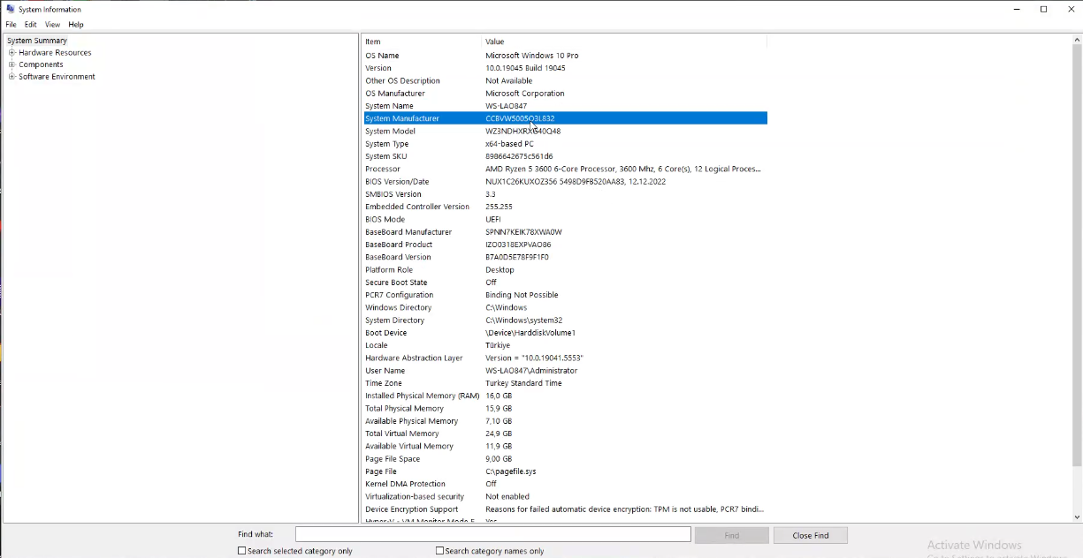Select the BIOS Version/Date row
Screen dimensions: 1083x558
[x=566, y=182]
